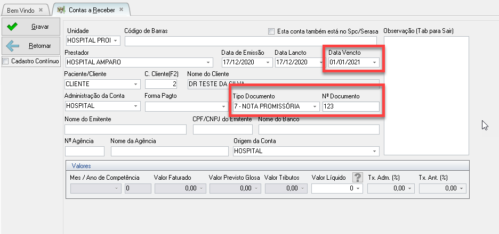The height and width of the screenshot is (234, 499).
Task: Click the Código de Barras input field
Action: coord(249,41)
